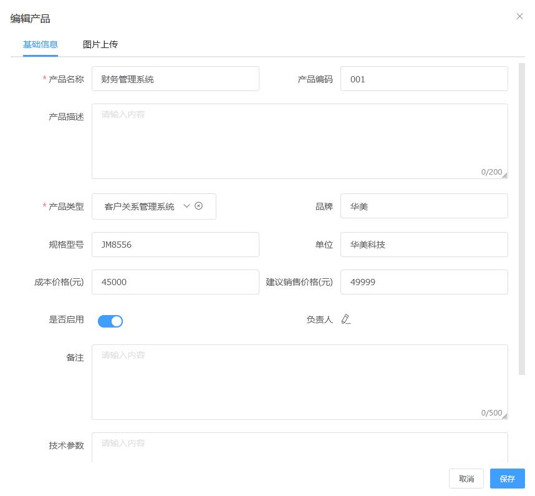The width and height of the screenshot is (535, 496).
Task: Open the 产品类型 dropdown arrow
Action: [x=186, y=206]
